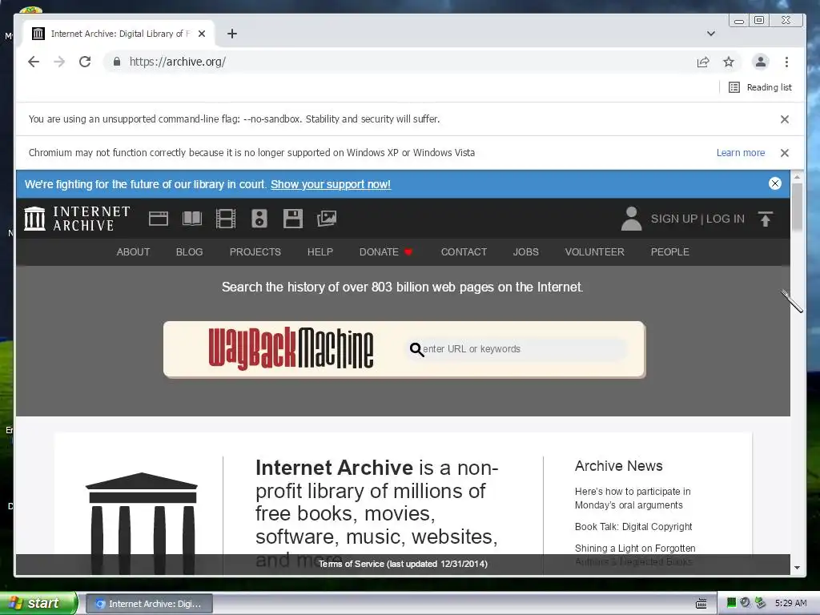The width and height of the screenshot is (820, 615).
Task: Click the scrollbar down arrow
Action: pos(797,568)
